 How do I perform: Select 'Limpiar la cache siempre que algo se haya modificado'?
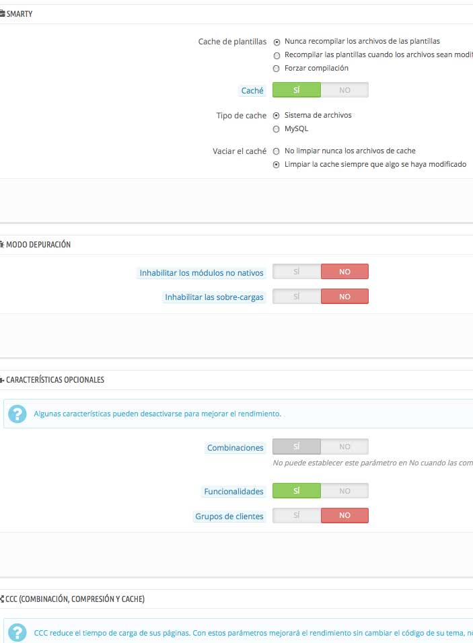point(277,165)
